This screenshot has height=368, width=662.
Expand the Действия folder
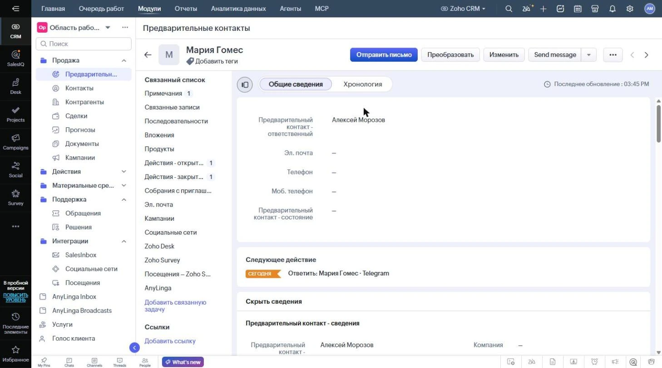click(124, 171)
